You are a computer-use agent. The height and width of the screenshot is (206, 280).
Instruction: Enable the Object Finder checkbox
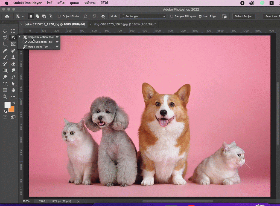click(59, 16)
